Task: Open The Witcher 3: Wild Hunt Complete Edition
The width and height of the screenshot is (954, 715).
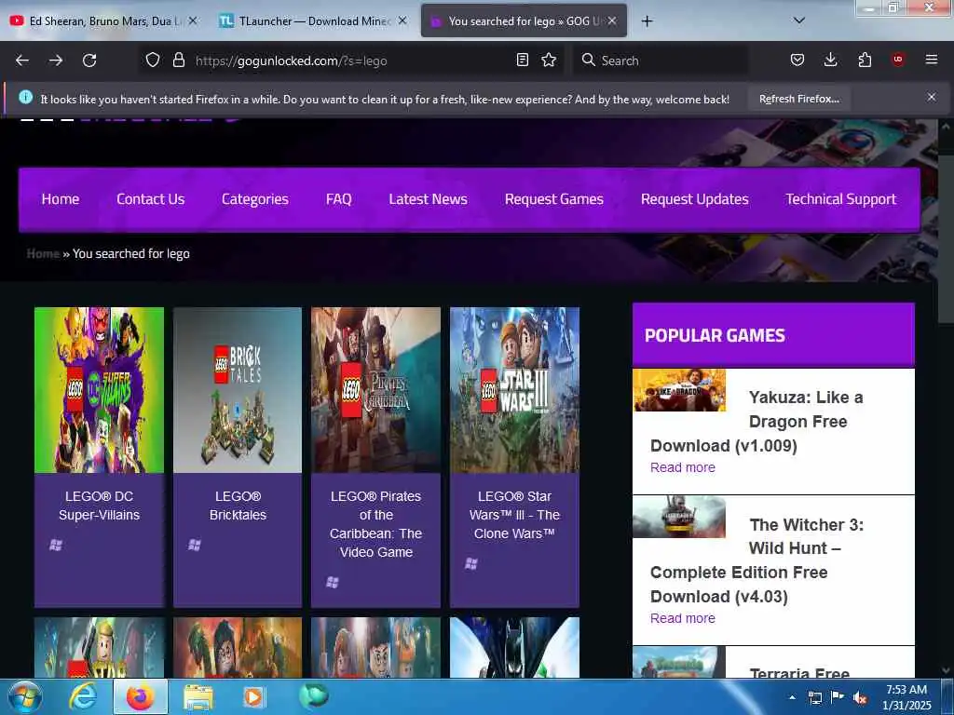Action: pyautogui.click(x=756, y=560)
